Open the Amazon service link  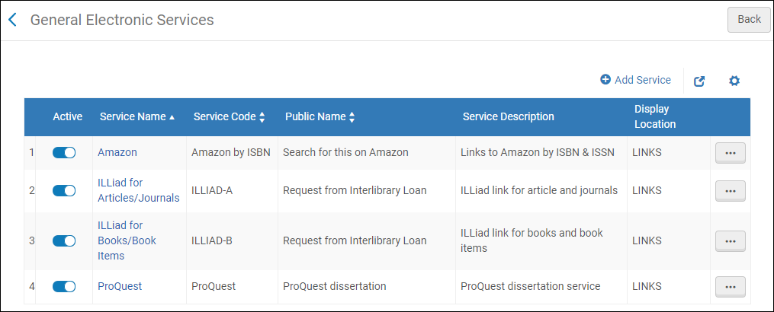[x=117, y=152]
